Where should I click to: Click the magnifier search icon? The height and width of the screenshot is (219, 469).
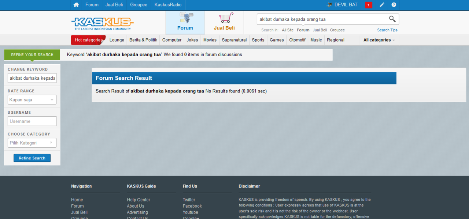[392, 19]
